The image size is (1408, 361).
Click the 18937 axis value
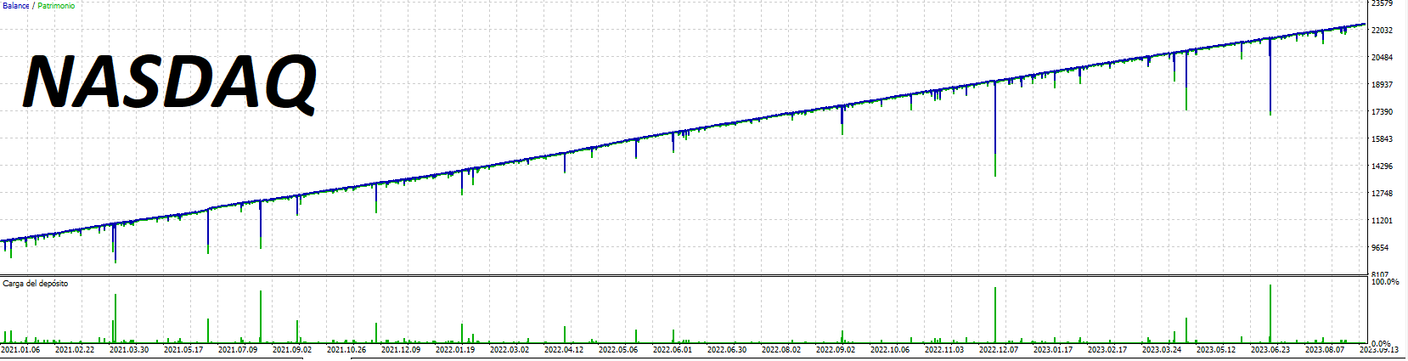(1383, 85)
